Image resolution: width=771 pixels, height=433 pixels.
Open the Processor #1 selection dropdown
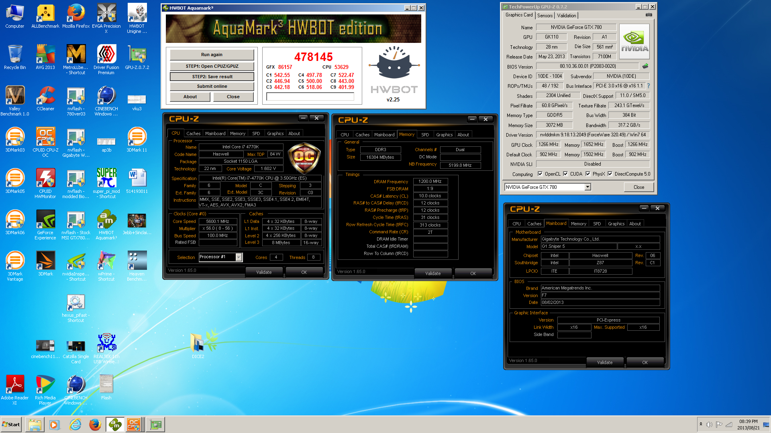pos(239,257)
